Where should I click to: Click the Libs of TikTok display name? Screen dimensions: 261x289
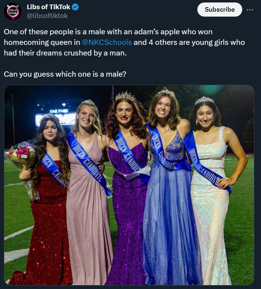click(48, 7)
